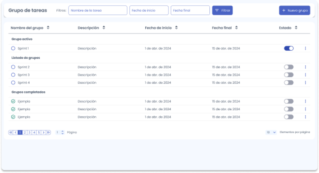319x173 pixels.
Task: Open the three-dot menu for Sprint 2
Action: pyautogui.click(x=305, y=67)
